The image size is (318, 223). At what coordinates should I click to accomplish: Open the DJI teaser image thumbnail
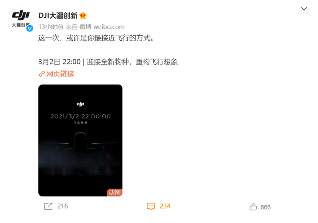(x=80, y=140)
